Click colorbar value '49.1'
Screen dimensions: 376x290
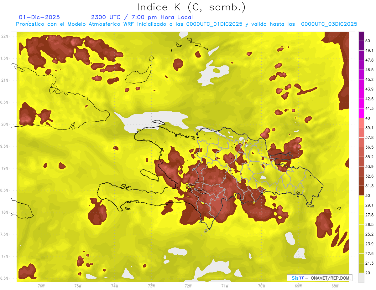tap(369, 50)
